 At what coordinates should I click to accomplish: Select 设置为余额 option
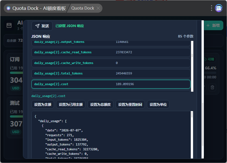43,104
